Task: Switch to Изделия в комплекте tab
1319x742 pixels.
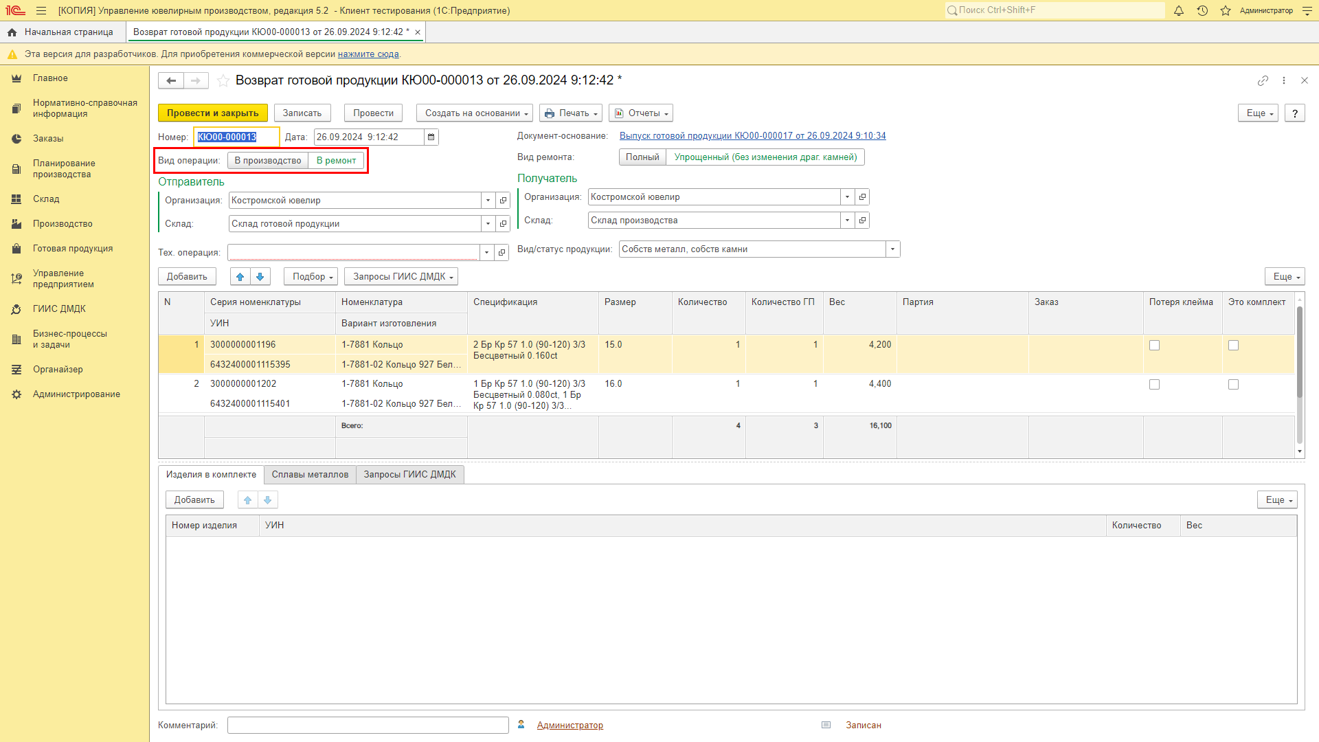Action: 211,475
